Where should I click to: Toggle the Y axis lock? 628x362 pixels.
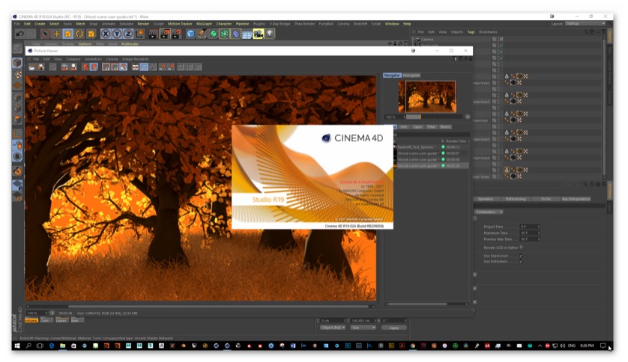pos(117,34)
